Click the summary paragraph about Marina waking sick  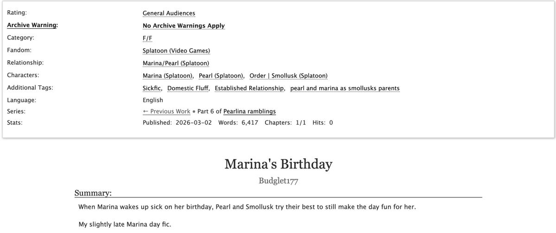(247, 207)
